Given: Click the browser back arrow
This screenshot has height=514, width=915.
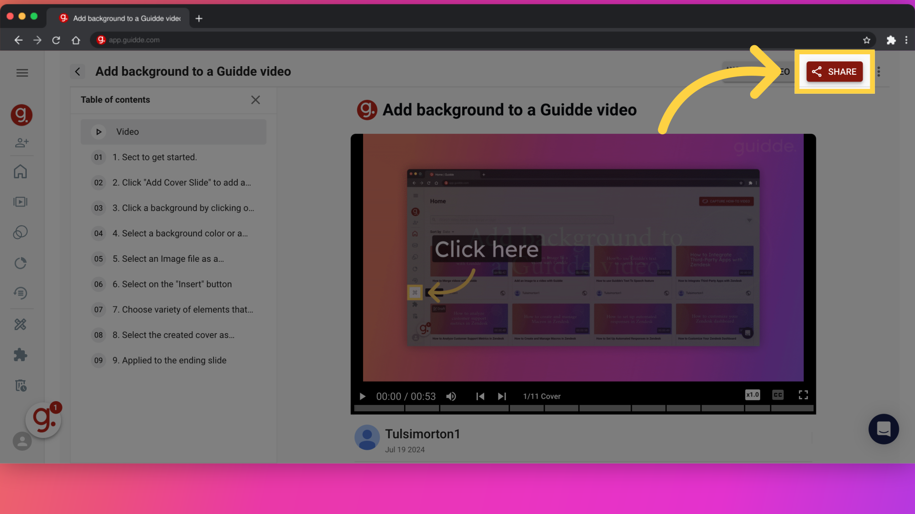Looking at the screenshot, I should [x=19, y=40].
